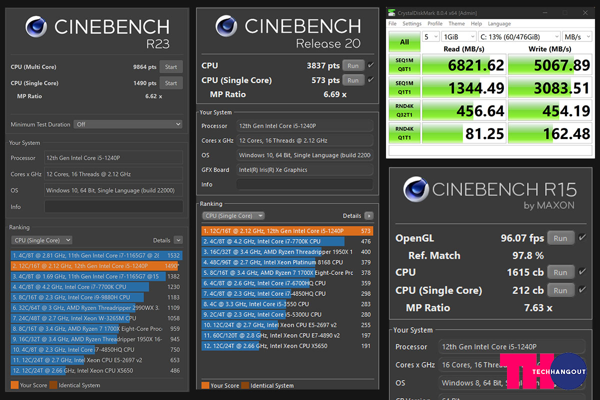Click the 1615 cb CPU score in R15
Screen dimensions: 600x400
pos(525,272)
